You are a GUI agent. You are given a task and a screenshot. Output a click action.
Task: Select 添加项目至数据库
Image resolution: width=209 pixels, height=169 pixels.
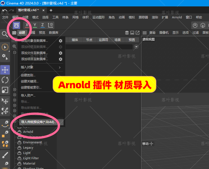34,59
